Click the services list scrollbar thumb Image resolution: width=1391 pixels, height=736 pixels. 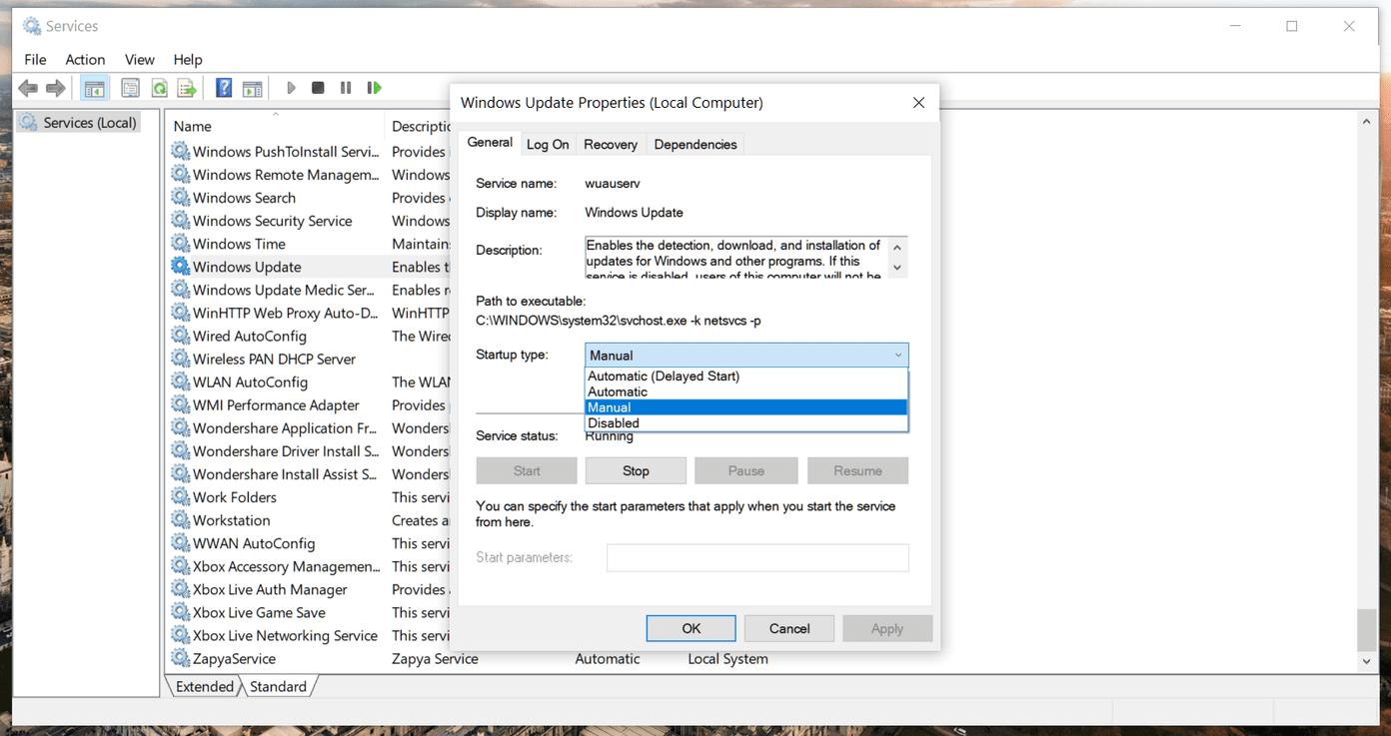click(1366, 629)
